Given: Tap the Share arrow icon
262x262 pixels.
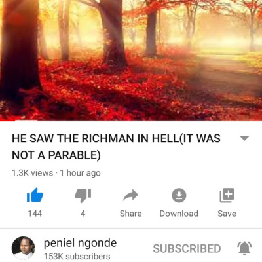Looking at the screenshot, I should 130,195.
